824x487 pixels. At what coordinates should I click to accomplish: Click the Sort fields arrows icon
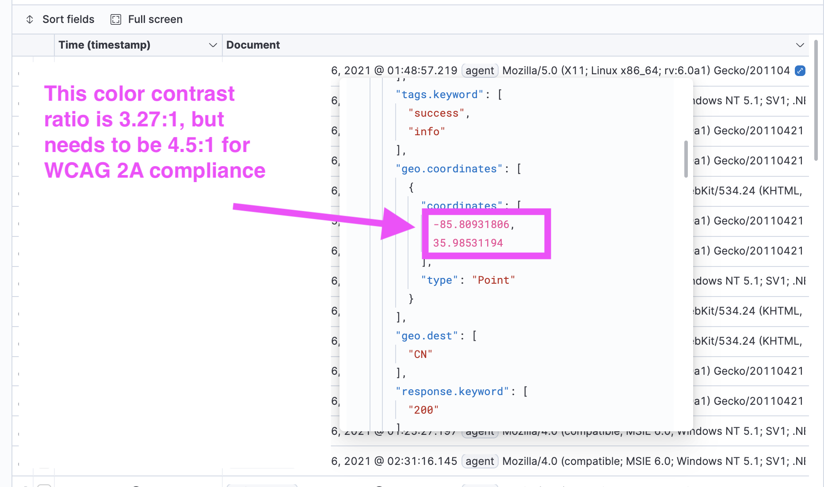tap(30, 19)
